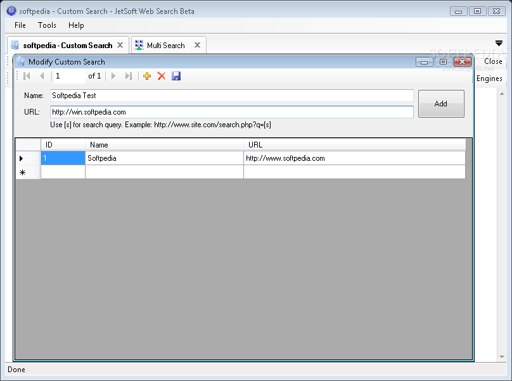Click the scroll up arrow on right
This screenshot has width=512, height=381.
pos(502,94)
